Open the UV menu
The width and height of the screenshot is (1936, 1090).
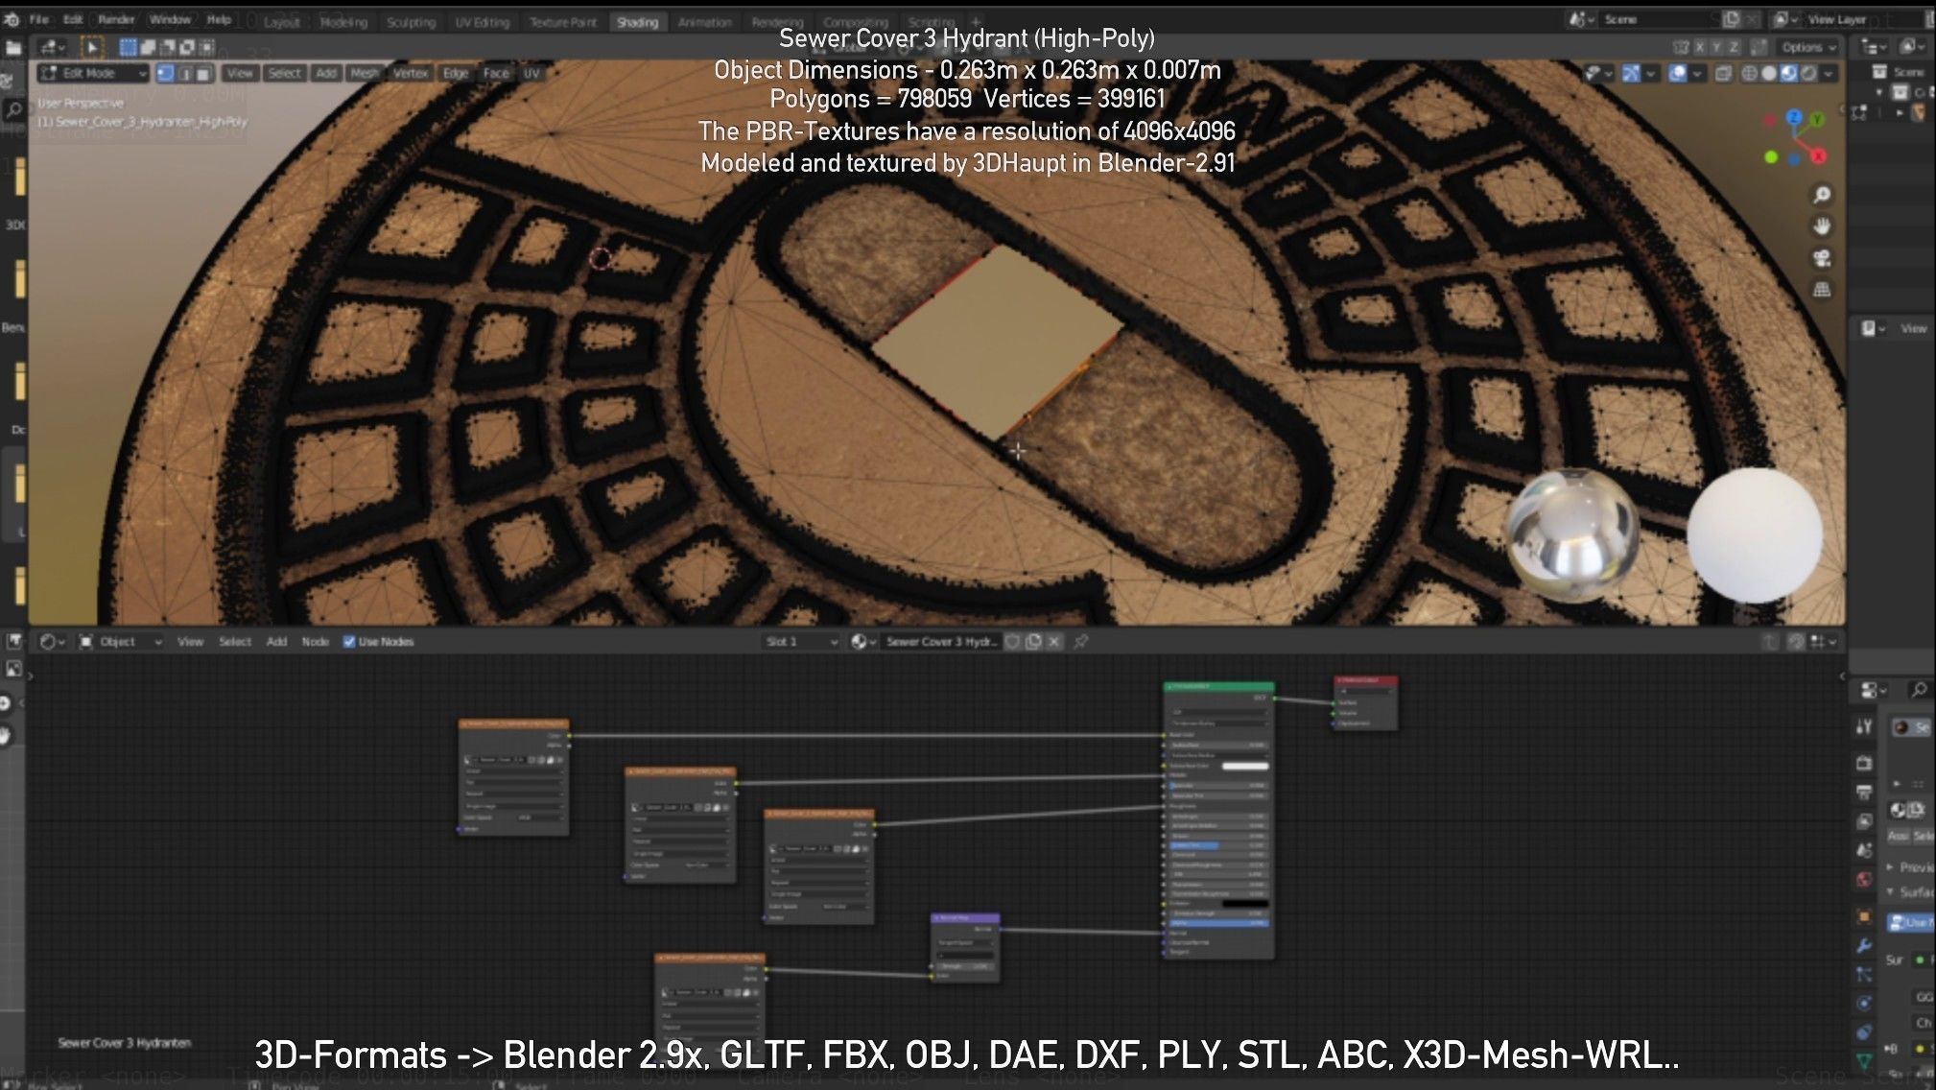pyautogui.click(x=531, y=73)
